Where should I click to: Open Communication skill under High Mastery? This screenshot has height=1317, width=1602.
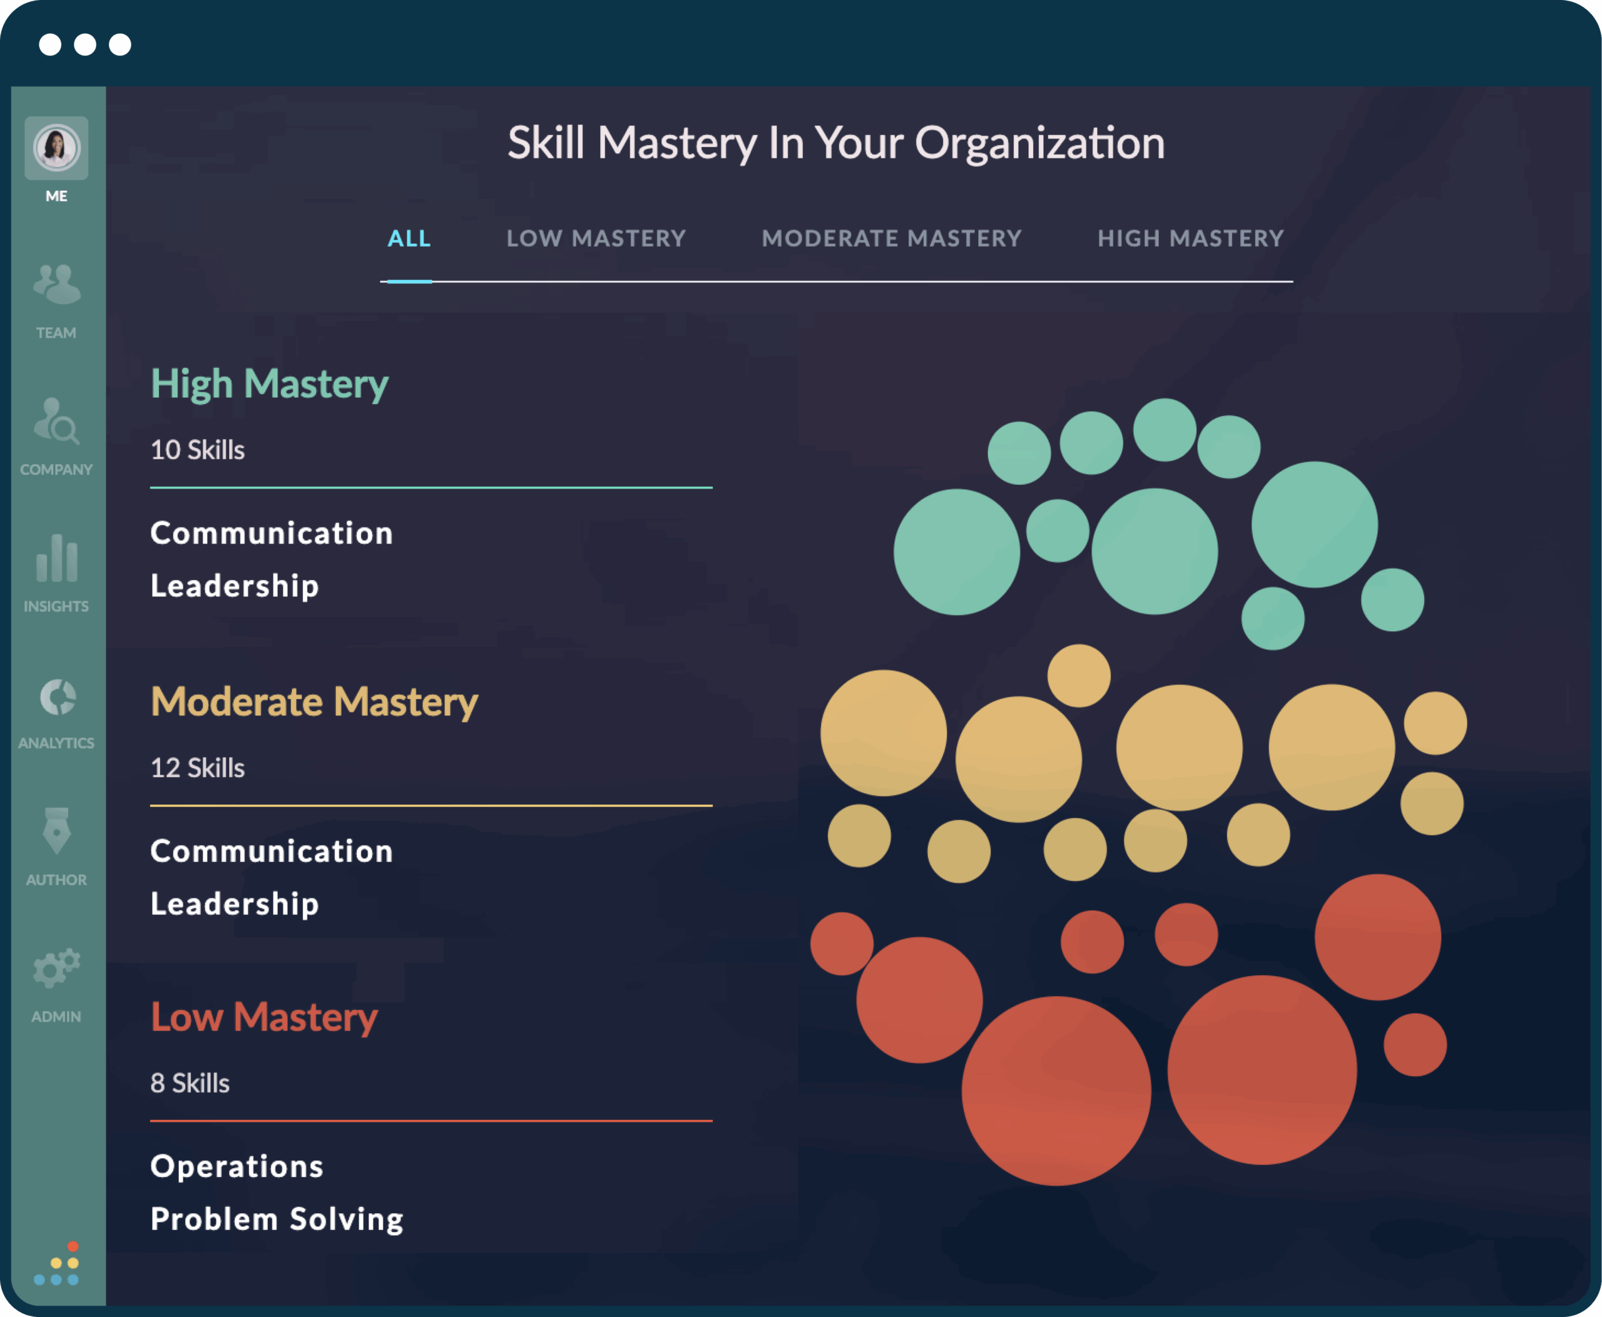coord(272,533)
